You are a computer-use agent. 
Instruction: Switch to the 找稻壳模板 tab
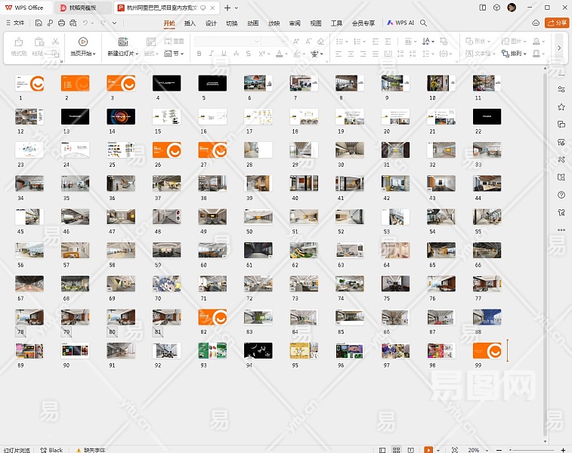point(82,8)
